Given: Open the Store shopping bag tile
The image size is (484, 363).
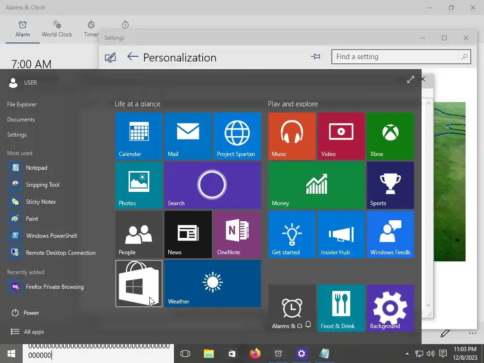Looking at the screenshot, I should (x=139, y=284).
